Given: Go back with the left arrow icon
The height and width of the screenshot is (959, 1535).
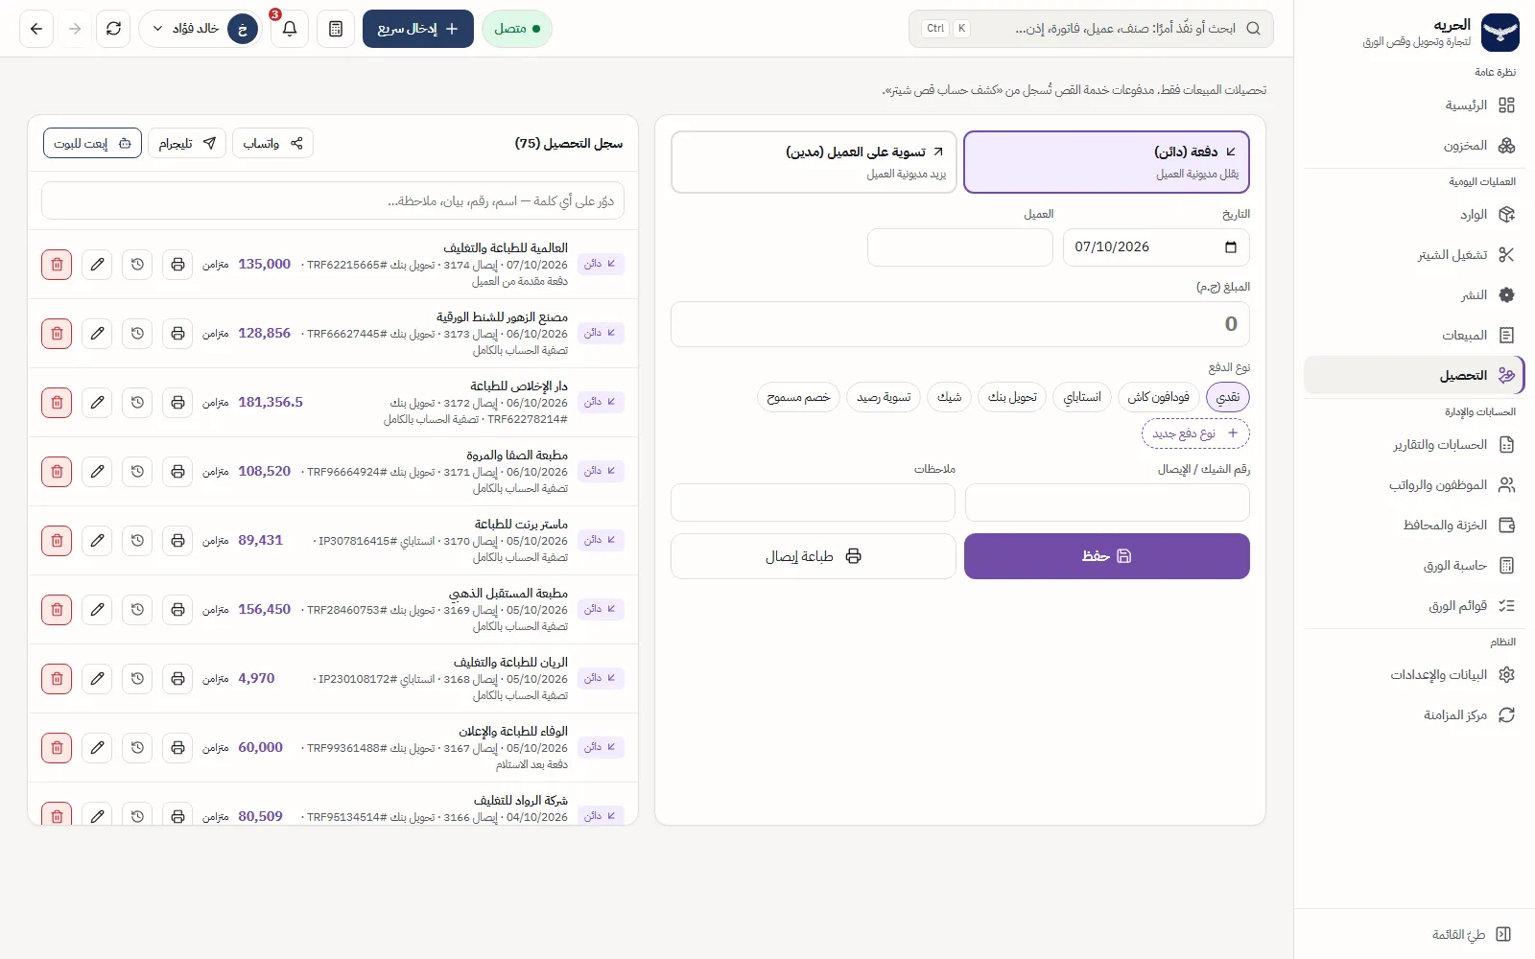Looking at the screenshot, I should pyautogui.click(x=36, y=29).
